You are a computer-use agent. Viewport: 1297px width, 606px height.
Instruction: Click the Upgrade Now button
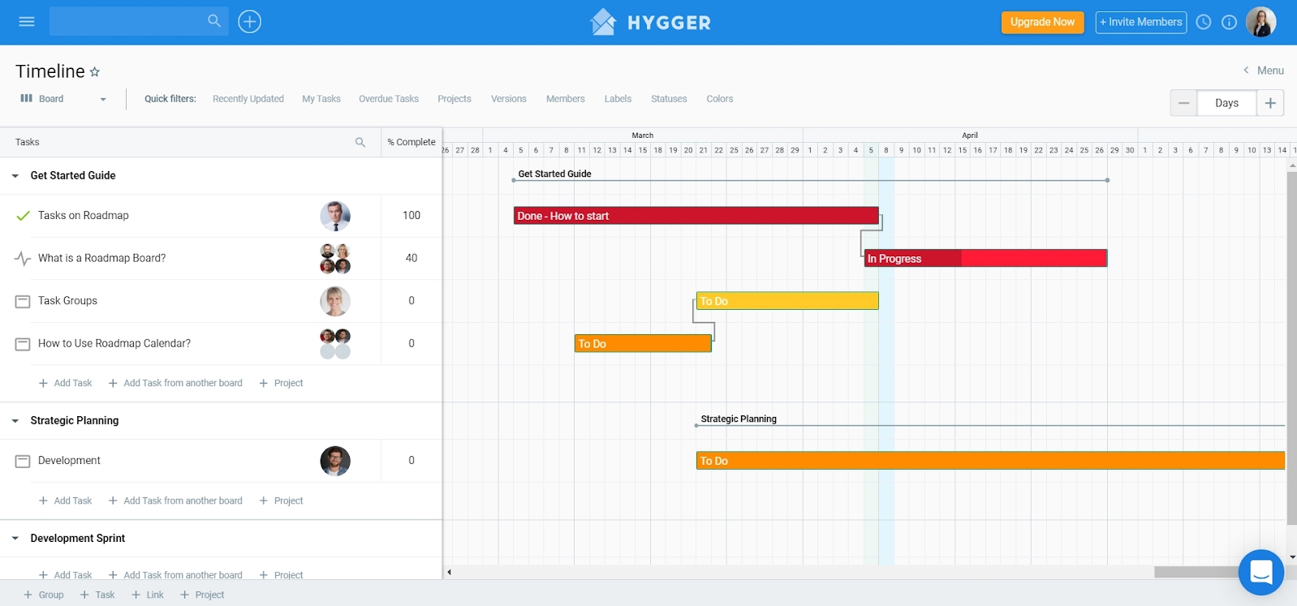(x=1042, y=22)
